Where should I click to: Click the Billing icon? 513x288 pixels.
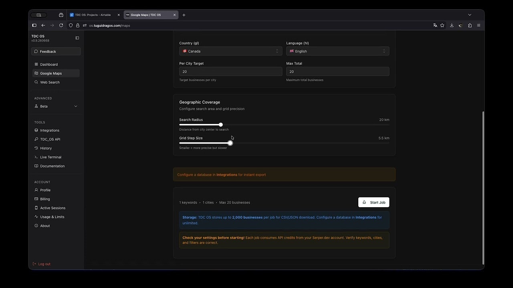pyautogui.click(x=36, y=199)
